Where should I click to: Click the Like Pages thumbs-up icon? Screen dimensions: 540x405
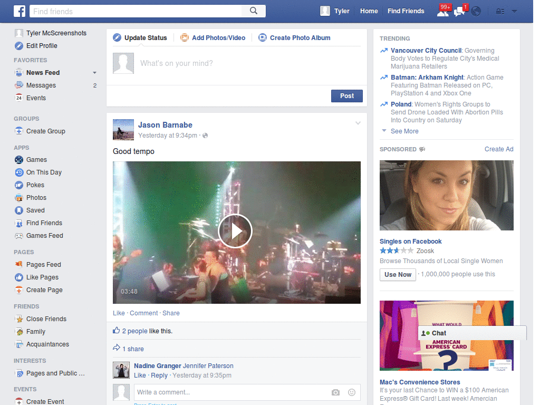click(x=19, y=277)
